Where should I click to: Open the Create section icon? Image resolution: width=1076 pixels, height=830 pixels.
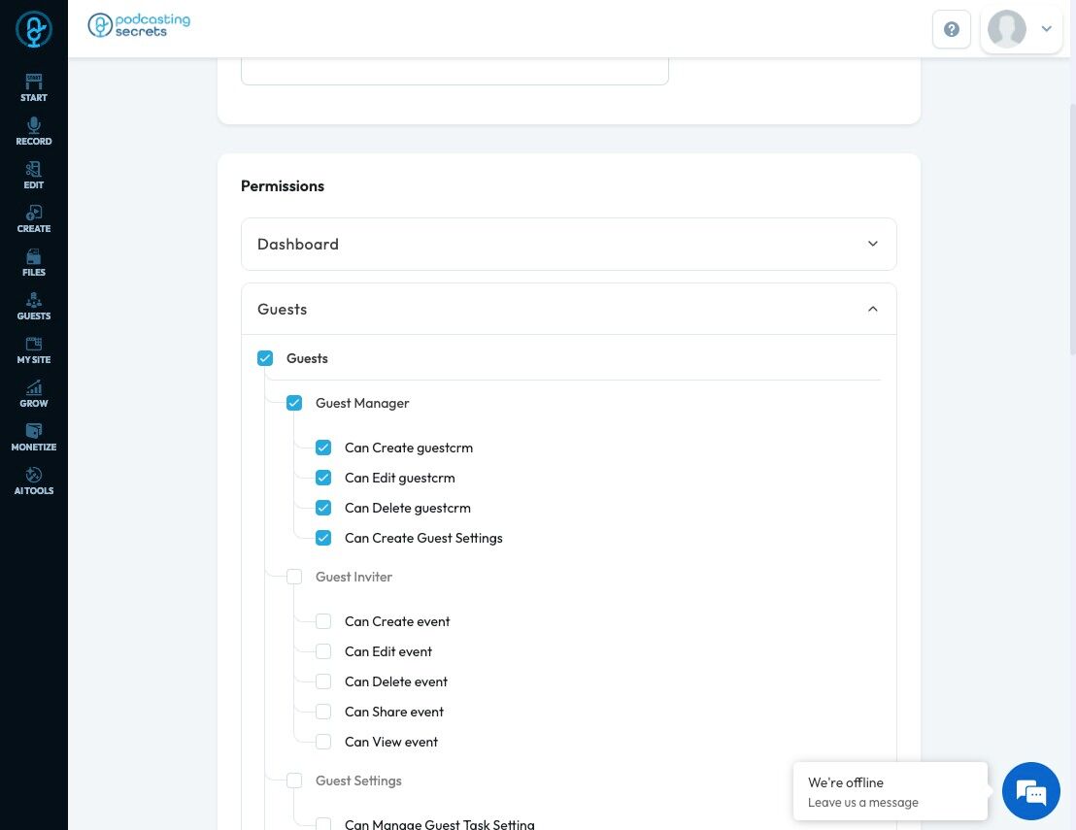tap(34, 218)
